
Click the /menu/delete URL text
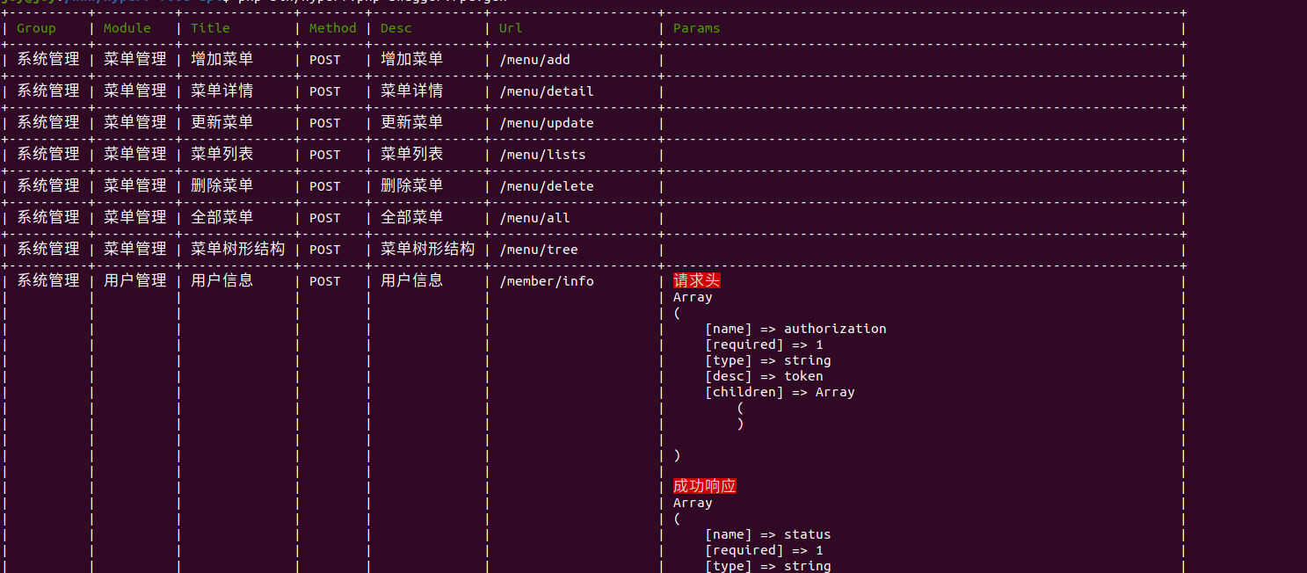pos(546,186)
